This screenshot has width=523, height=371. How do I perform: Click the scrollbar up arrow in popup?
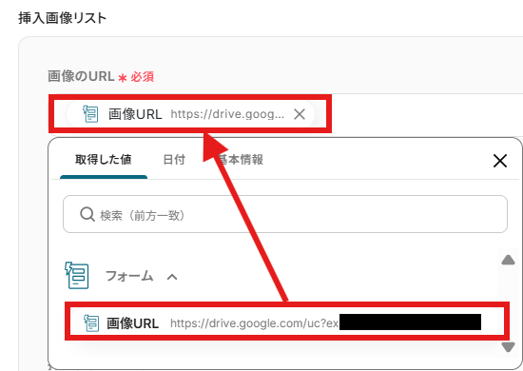tap(508, 260)
